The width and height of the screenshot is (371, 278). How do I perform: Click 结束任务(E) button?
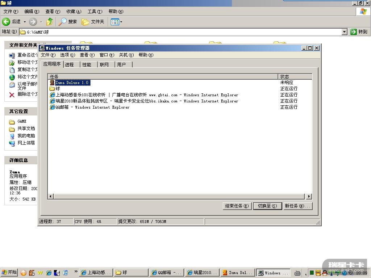tap(237, 206)
